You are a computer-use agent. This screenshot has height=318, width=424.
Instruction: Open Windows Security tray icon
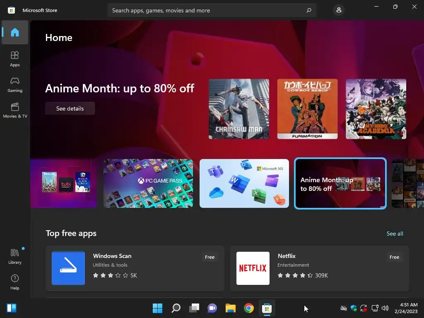354,308
